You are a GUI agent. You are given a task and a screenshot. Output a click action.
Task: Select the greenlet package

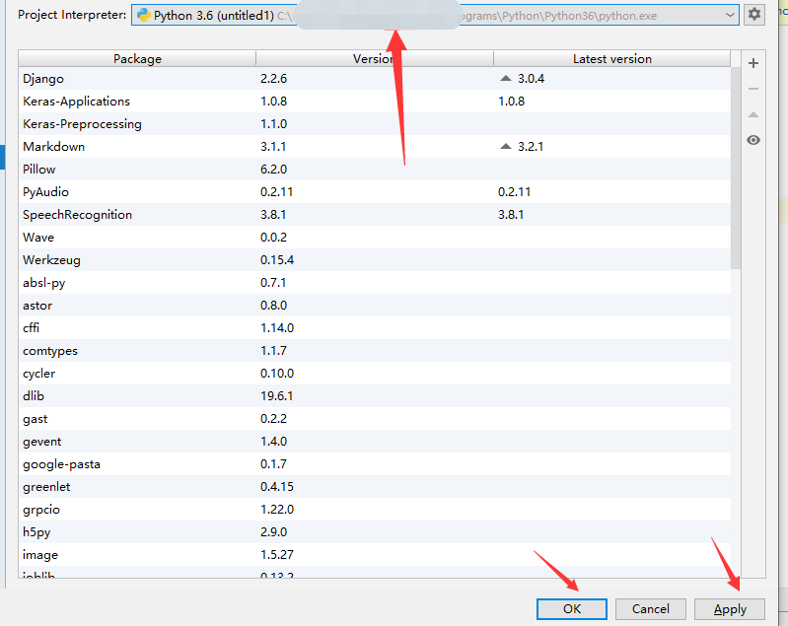point(375,487)
